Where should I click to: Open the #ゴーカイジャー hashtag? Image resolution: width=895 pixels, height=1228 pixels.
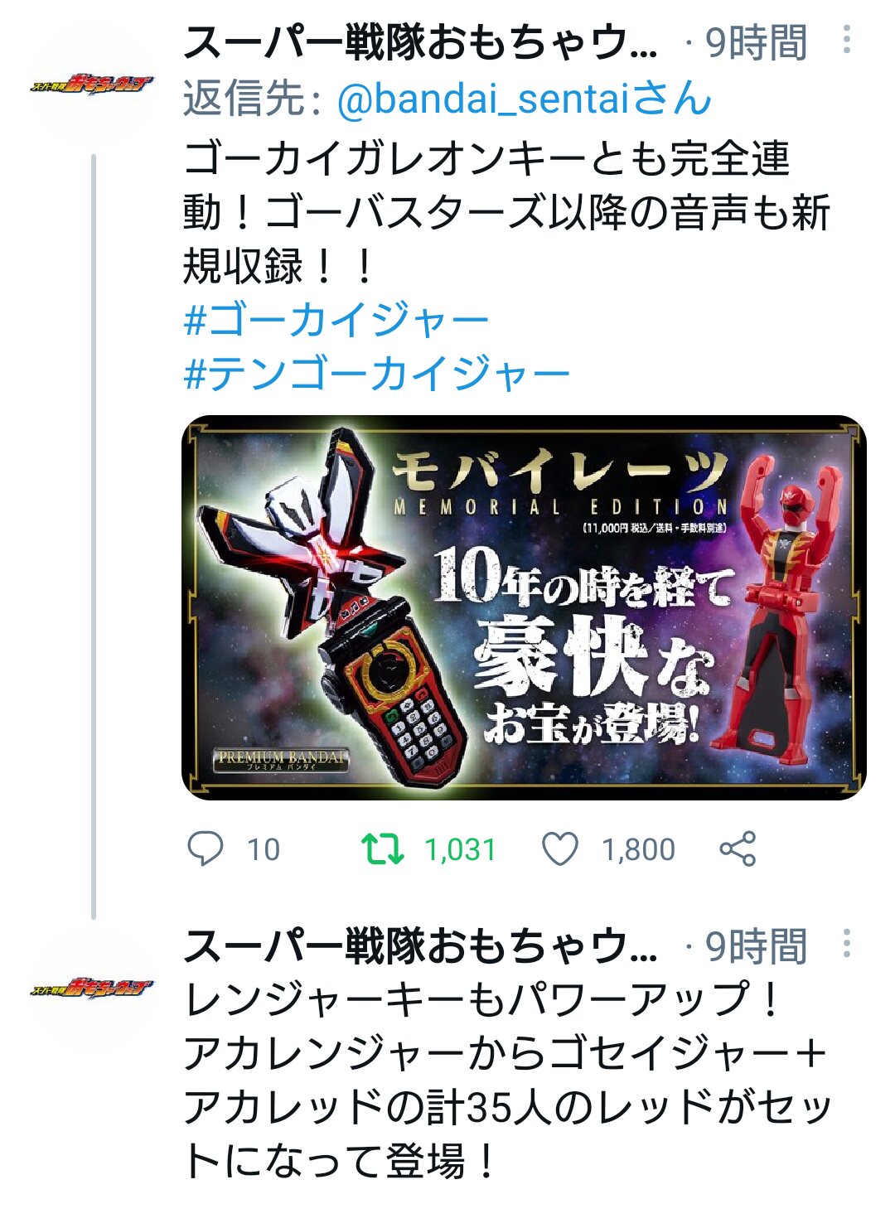coord(336,319)
